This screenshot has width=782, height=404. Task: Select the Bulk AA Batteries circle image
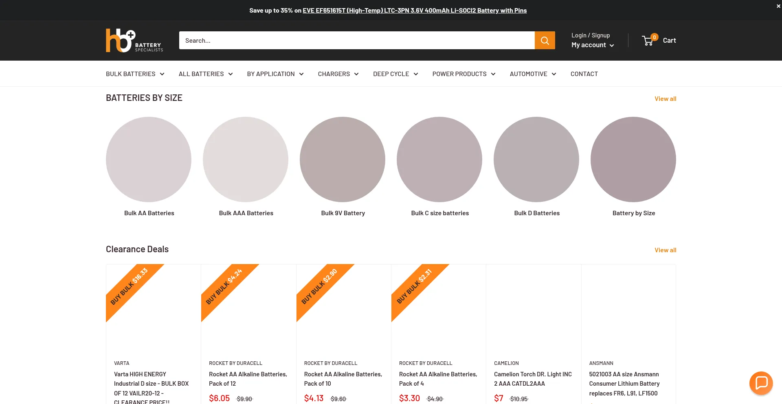[149, 159]
